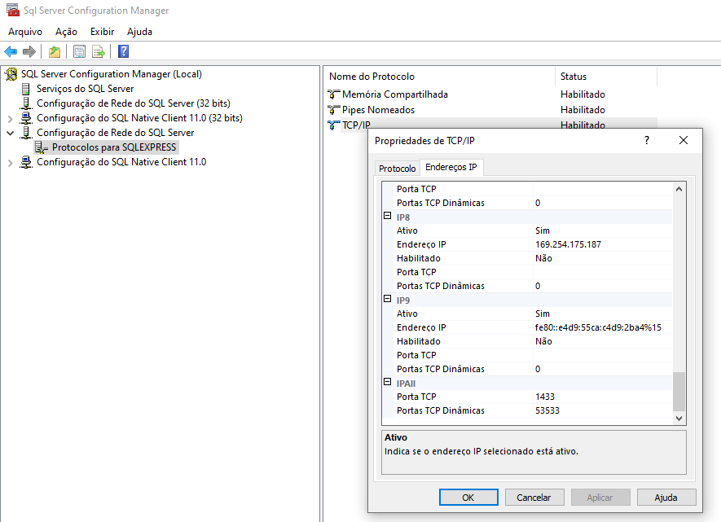Screen dimensions: 721x522
Task: Click the Nome do Protocolo column header
Action: 440,77
